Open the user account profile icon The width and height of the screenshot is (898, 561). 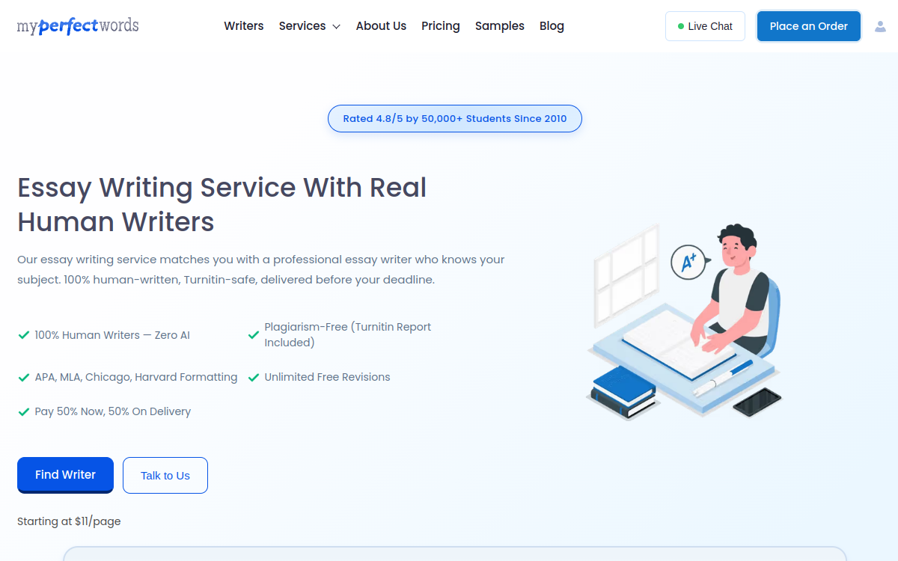(880, 26)
